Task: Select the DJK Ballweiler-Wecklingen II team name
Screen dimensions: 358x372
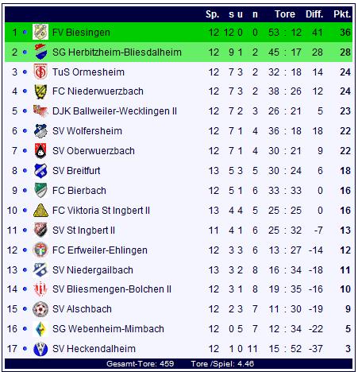Action: [x=114, y=111]
